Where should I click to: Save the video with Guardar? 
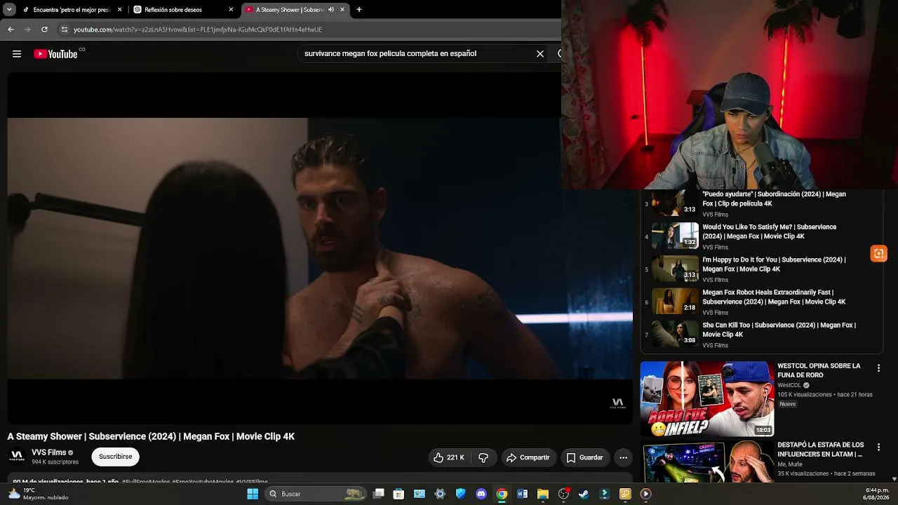pyautogui.click(x=584, y=457)
